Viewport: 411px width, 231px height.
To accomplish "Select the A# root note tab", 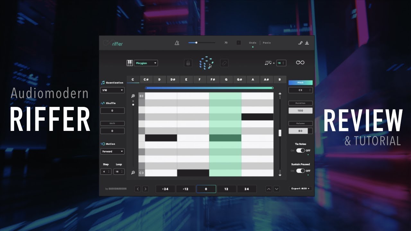I will pos(266,79).
